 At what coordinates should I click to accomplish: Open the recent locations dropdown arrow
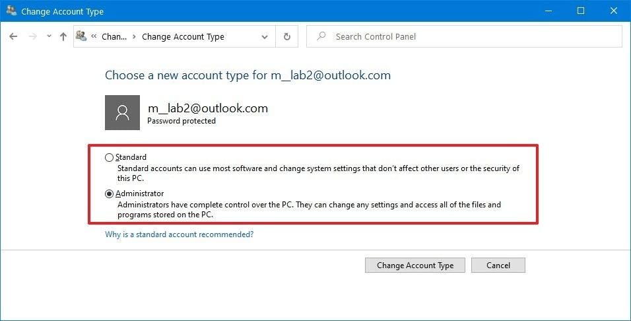pyautogui.click(x=49, y=37)
